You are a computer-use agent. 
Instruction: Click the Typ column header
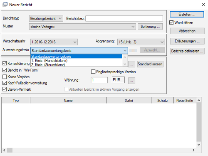[x=16, y=100]
